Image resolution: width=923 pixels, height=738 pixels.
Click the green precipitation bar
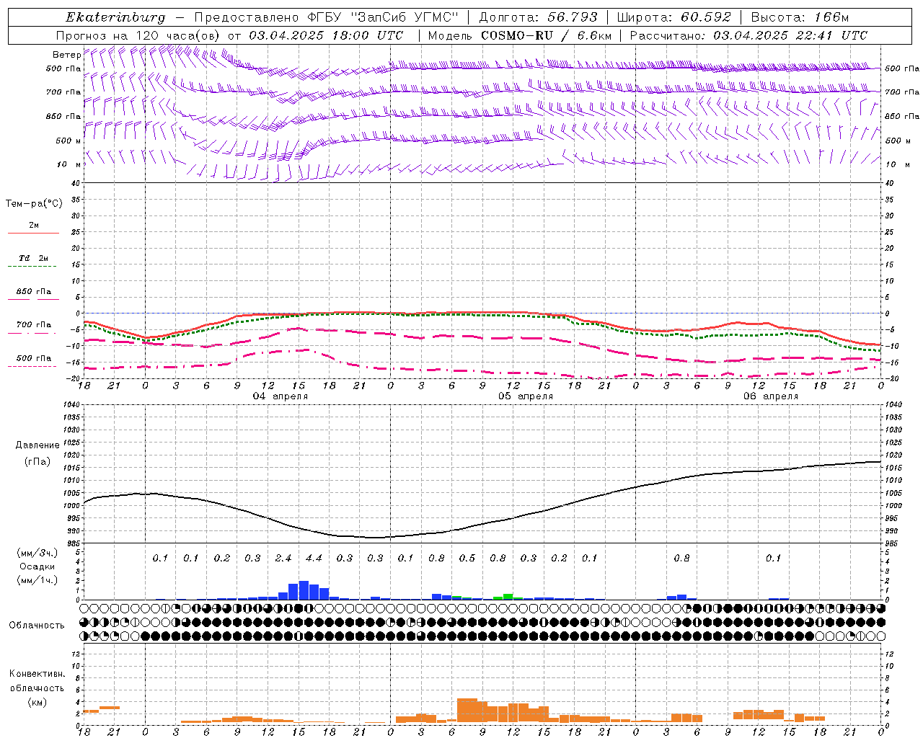[508, 597]
